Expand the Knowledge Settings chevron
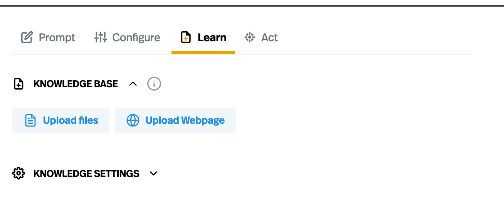 point(153,174)
